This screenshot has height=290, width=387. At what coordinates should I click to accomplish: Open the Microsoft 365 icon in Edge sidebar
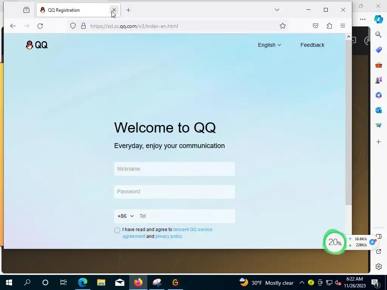coord(378,95)
